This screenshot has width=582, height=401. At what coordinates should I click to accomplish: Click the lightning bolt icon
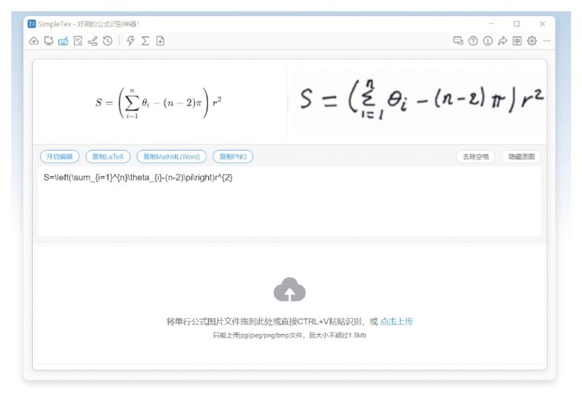point(131,41)
